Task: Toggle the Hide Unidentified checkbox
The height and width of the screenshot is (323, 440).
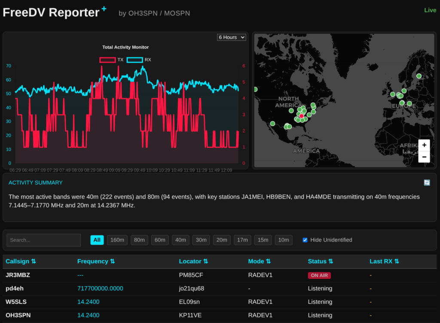Action: (305, 240)
